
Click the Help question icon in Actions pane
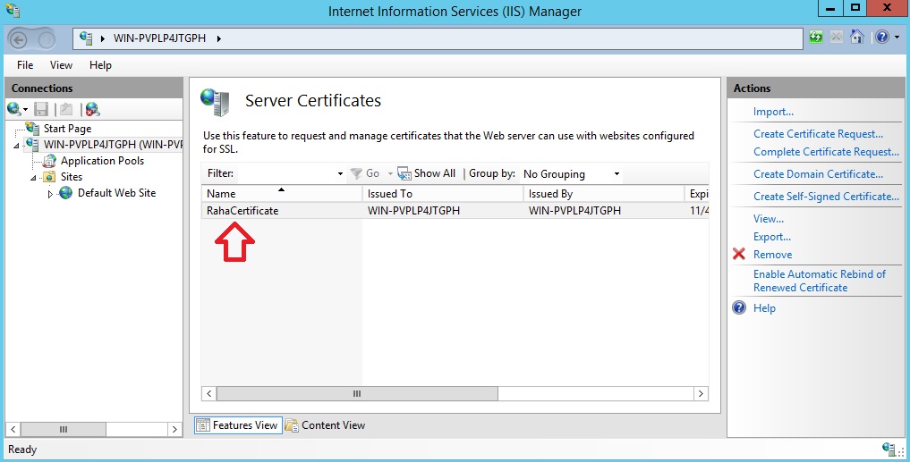click(739, 307)
